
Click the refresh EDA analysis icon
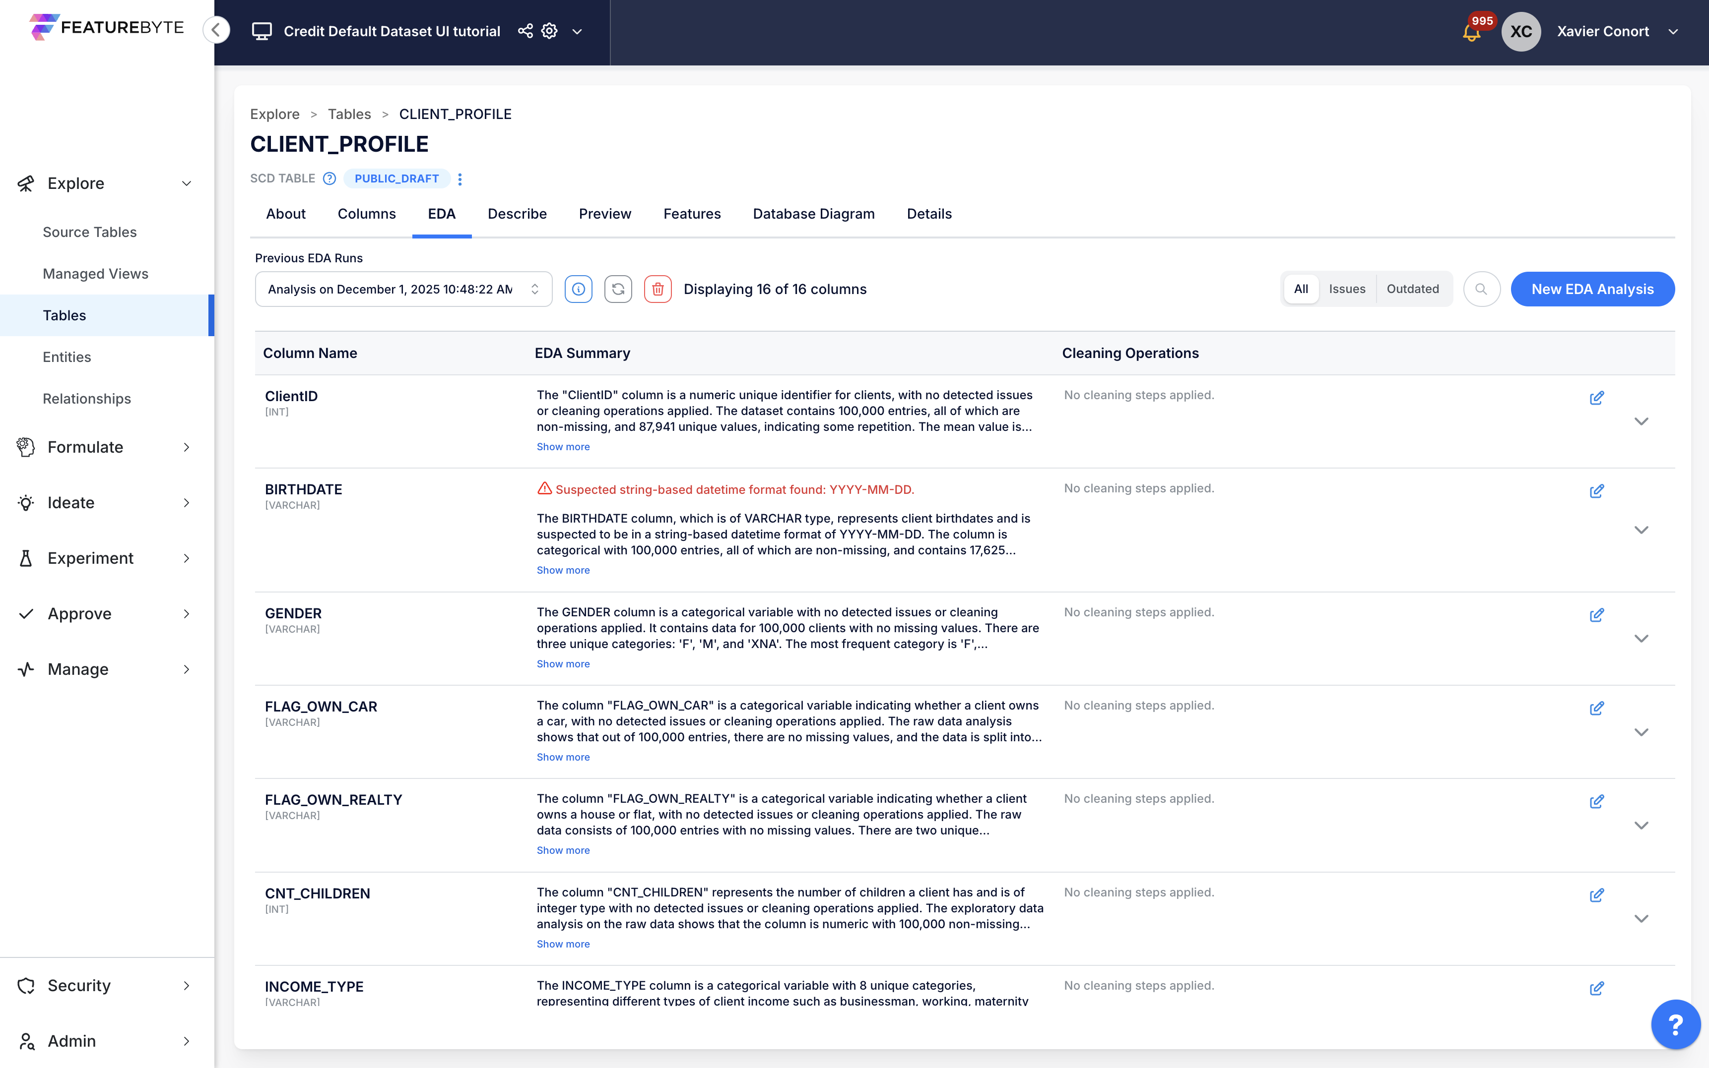pos(618,289)
